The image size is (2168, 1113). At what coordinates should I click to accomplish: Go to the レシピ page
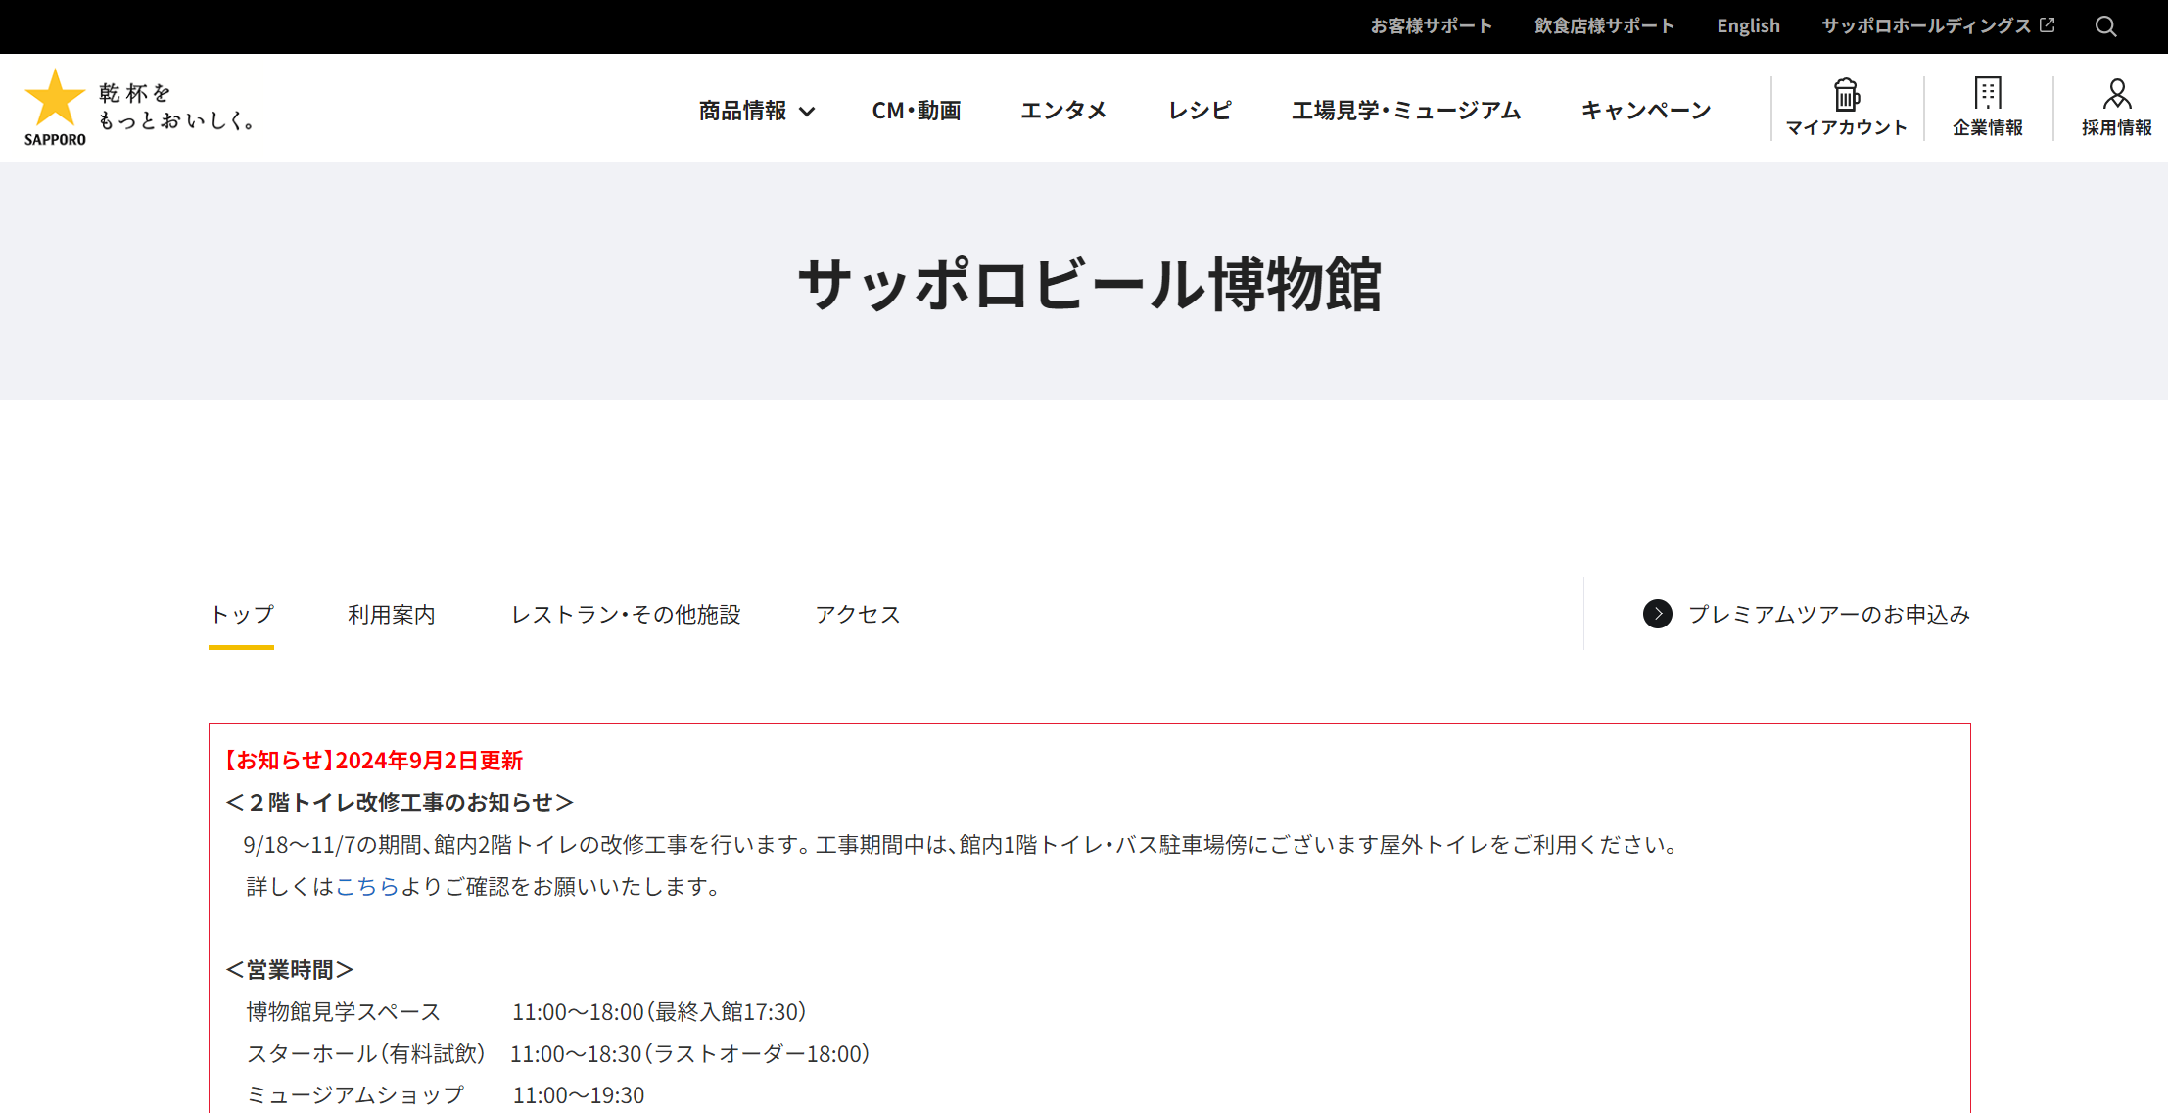1200,111
